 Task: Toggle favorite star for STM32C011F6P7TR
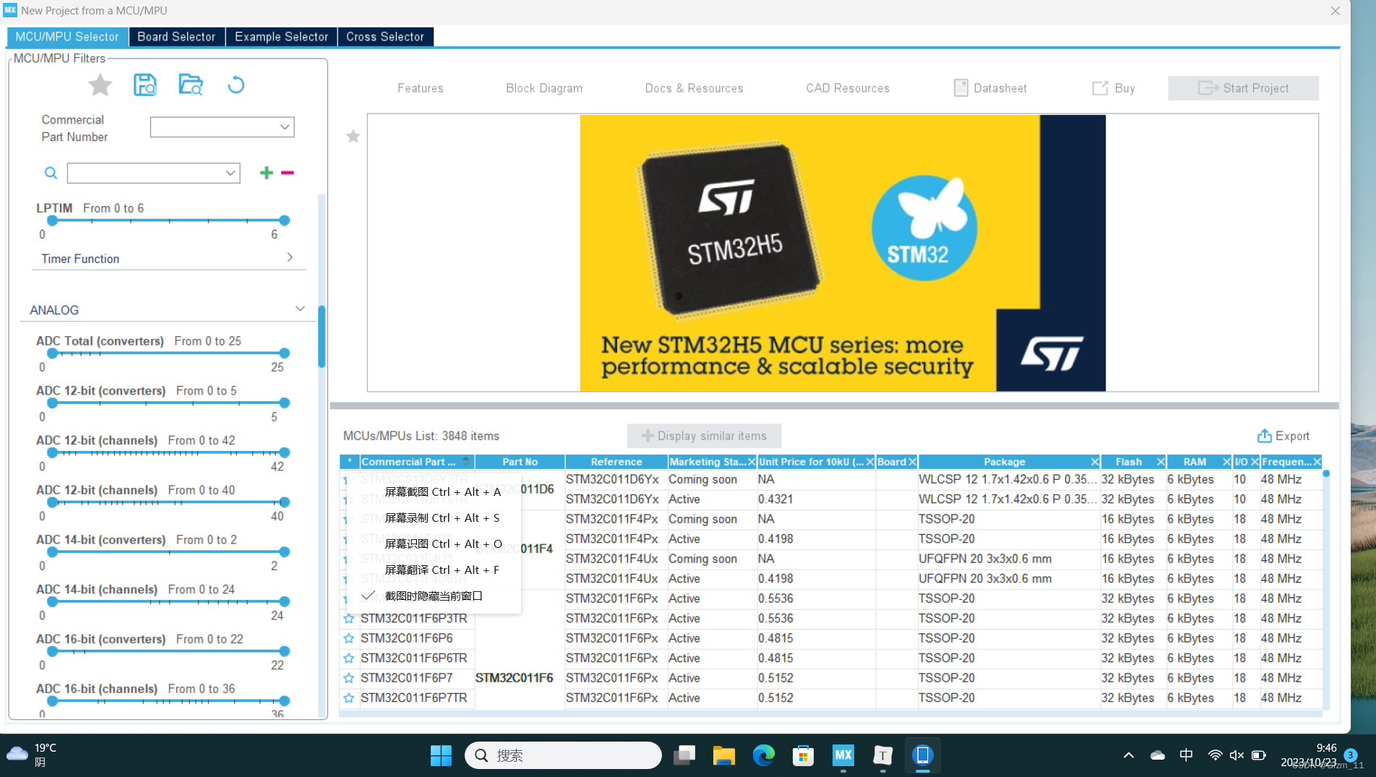click(x=349, y=698)
